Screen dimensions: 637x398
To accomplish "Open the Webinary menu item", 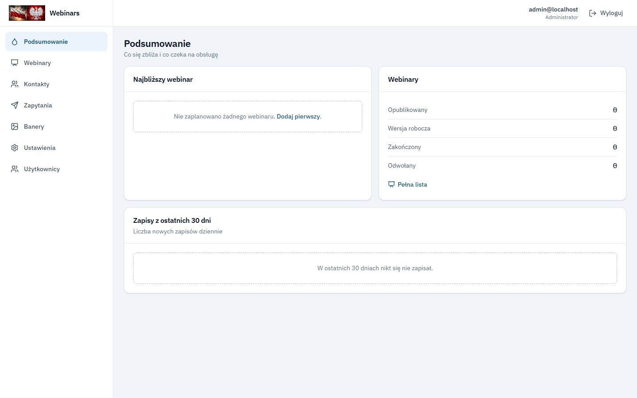I will (56, 63).
